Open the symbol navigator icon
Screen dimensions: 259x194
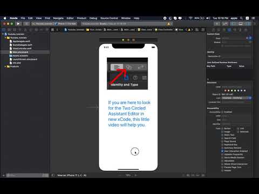click(15, 30)
